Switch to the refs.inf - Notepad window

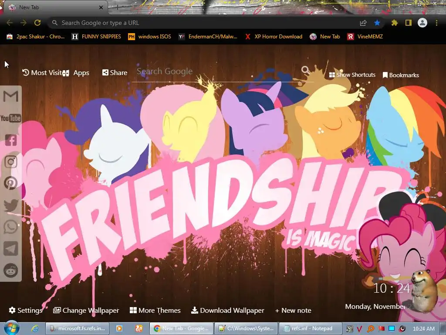pyautogui.click(x=310, y=328)
